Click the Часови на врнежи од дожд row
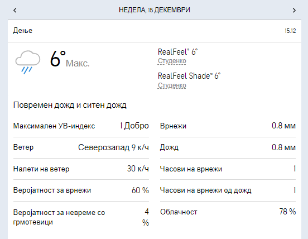 tap(228, 190)
